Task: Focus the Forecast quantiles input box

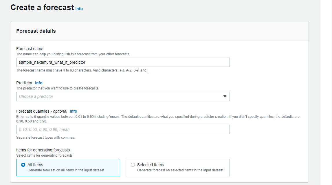Action: tap(123, 129)
